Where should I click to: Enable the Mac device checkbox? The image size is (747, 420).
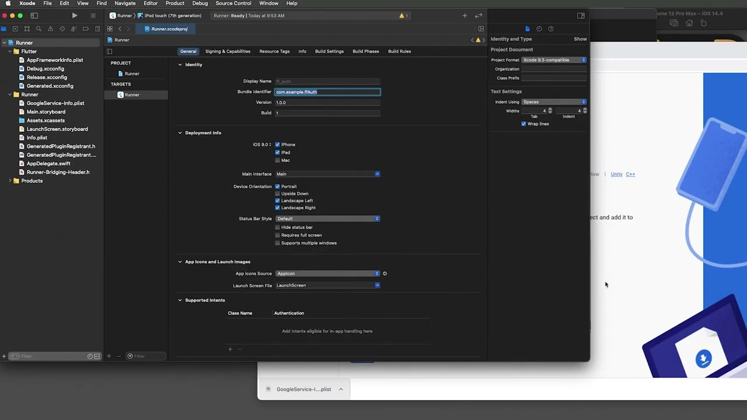(277, 160)
